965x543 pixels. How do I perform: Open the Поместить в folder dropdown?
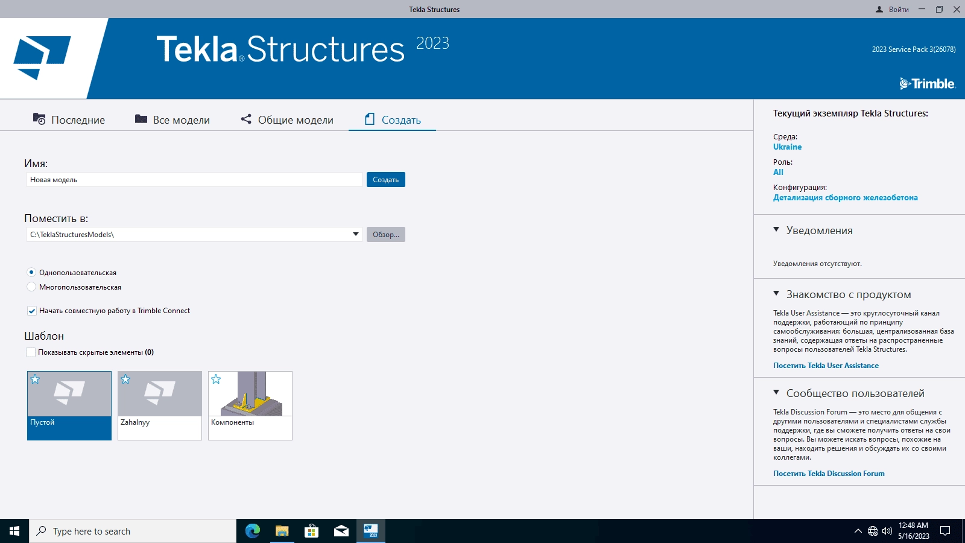point(356,235)
